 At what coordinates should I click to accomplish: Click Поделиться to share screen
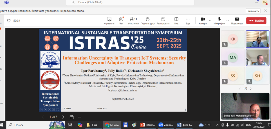click(x=237, y=20)
